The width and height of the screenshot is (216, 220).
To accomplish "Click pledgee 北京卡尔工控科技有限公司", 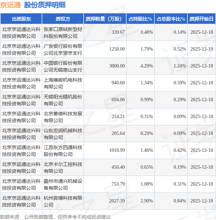I will 63,168.
